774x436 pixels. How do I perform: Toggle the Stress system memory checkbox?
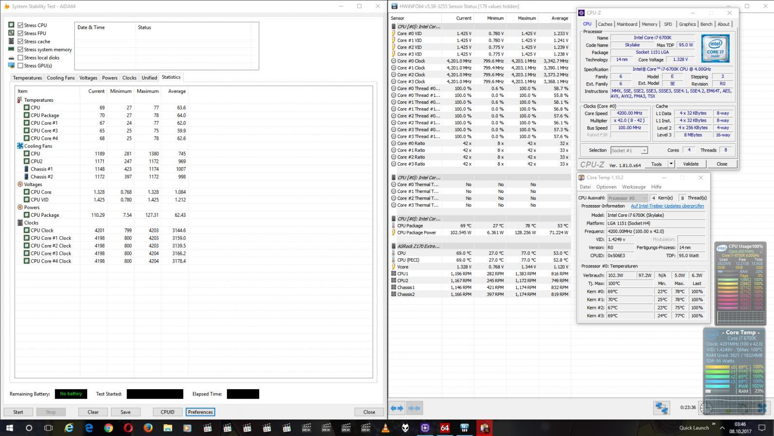click(x=20, y=49)
